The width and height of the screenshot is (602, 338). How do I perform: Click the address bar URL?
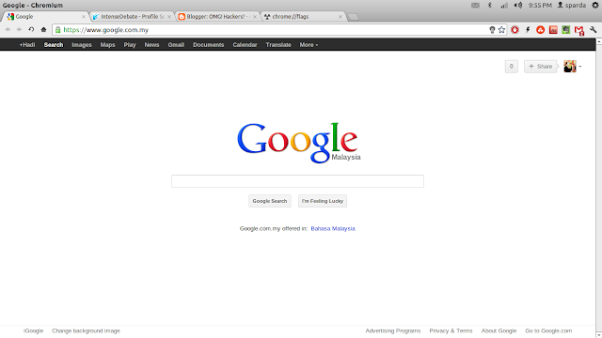(106, 30)
